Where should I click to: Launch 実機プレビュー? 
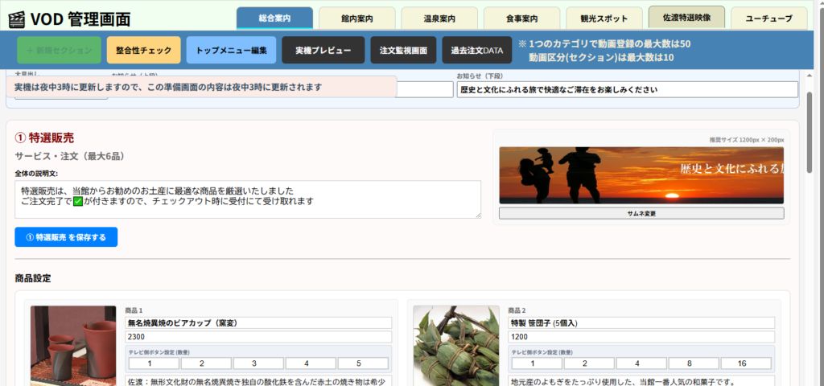click(323, 51)
